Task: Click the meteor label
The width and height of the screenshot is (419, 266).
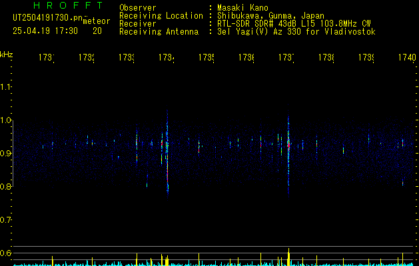Action: point(97,21)
